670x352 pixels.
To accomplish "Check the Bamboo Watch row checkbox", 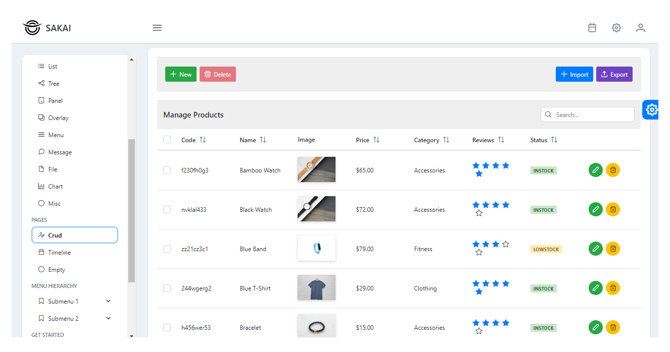I will point(167,170).
